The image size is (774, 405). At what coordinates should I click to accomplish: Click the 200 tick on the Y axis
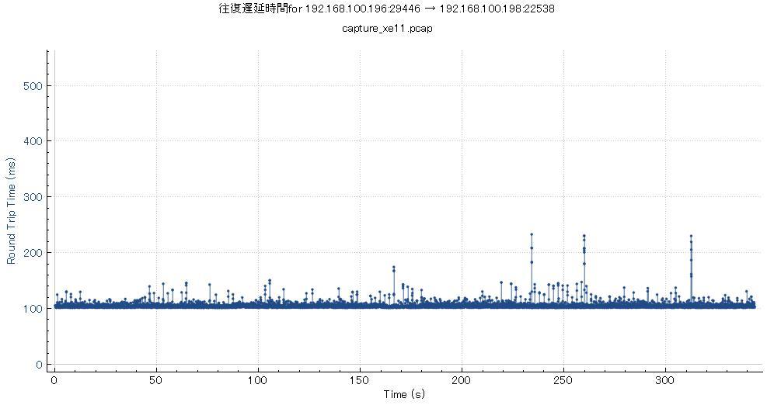[33, 253]
